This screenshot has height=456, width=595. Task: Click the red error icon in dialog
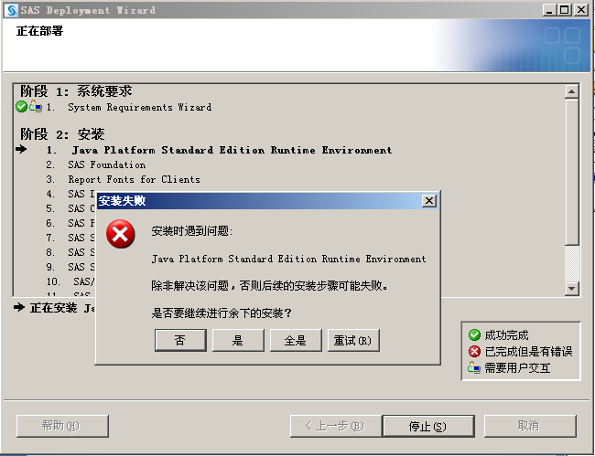coord(120,234)
